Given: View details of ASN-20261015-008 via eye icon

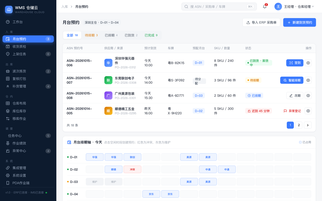Looking at the screenshot, I should tap(308, 95).
